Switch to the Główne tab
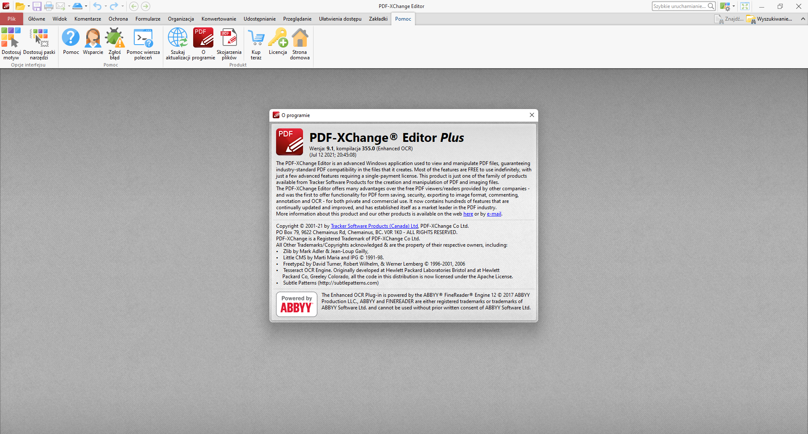Viewport: 808px width, 434px height. pos(37,19)
